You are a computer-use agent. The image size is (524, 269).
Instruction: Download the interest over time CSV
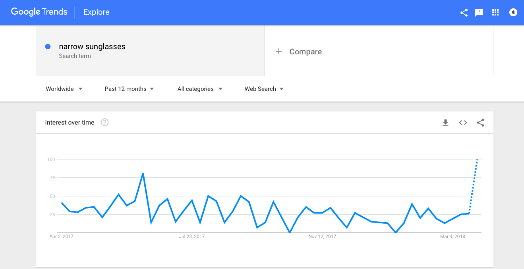(445, 123)
